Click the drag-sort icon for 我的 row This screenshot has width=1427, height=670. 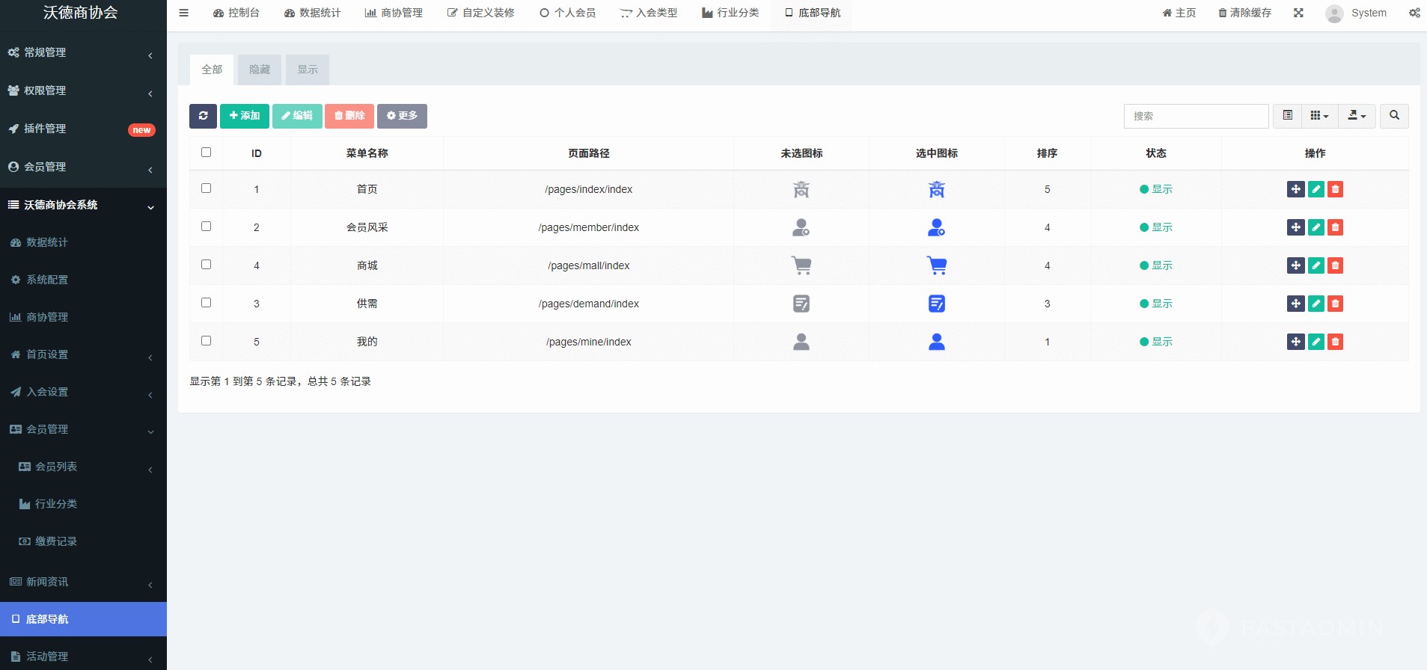(x=1295, y=342)
